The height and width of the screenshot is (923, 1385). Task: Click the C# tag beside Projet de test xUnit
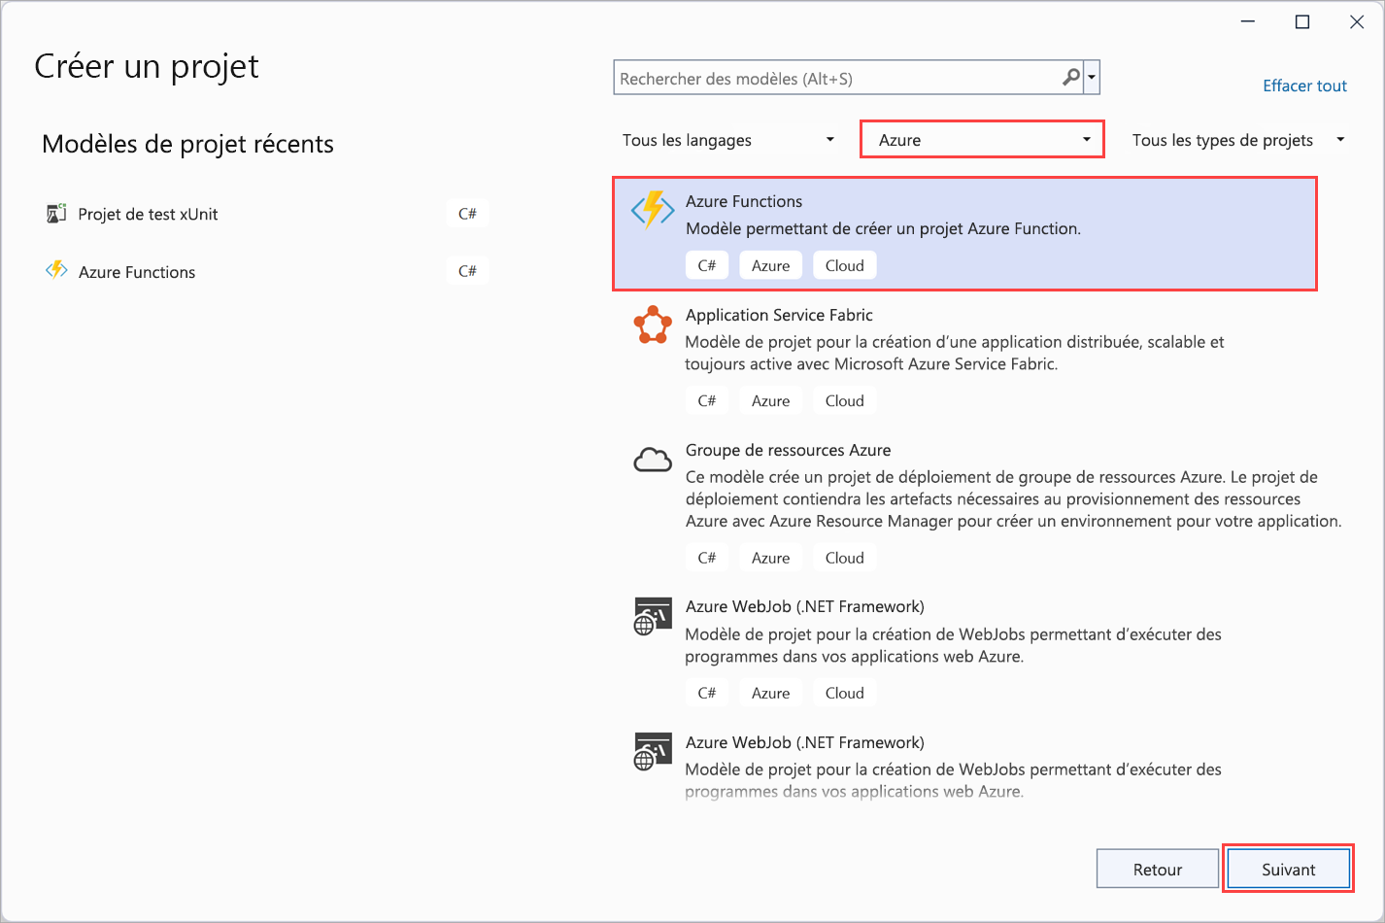pos(467,214)
